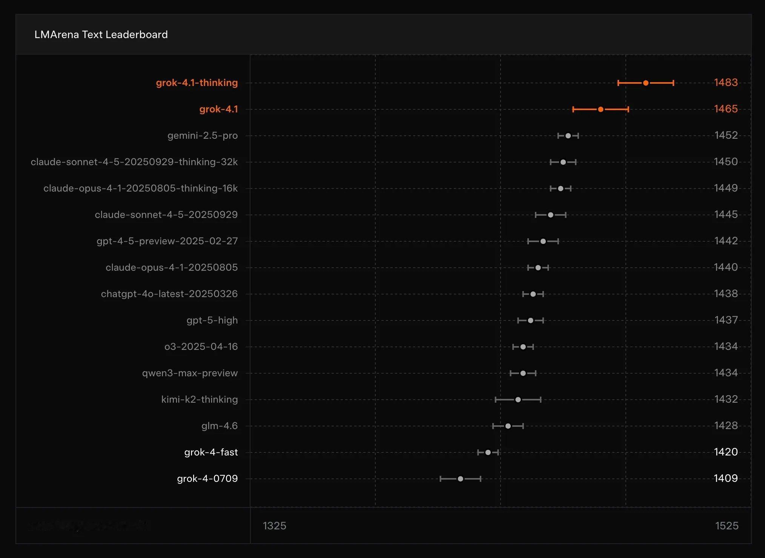Click the 1409 score for grok-4-0709
Viewport: 765px width, 558px height.
725,478
